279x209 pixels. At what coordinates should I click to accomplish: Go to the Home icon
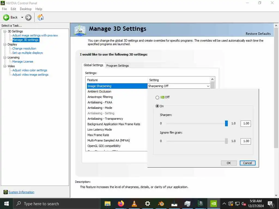click(41, 17)
